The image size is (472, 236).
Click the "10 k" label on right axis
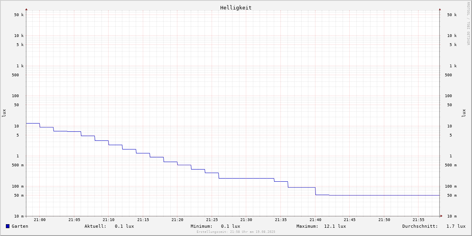(452, 36)
